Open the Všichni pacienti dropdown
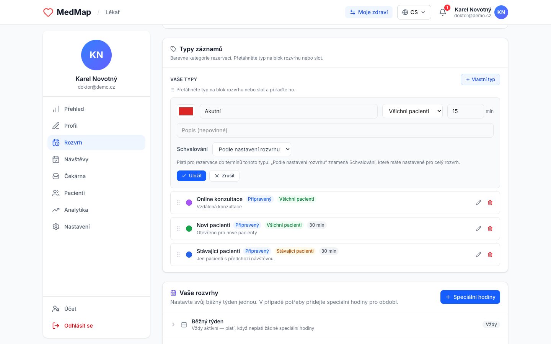Screen dimensions: 551x344 pyautogui.click(x=412, y=111)
